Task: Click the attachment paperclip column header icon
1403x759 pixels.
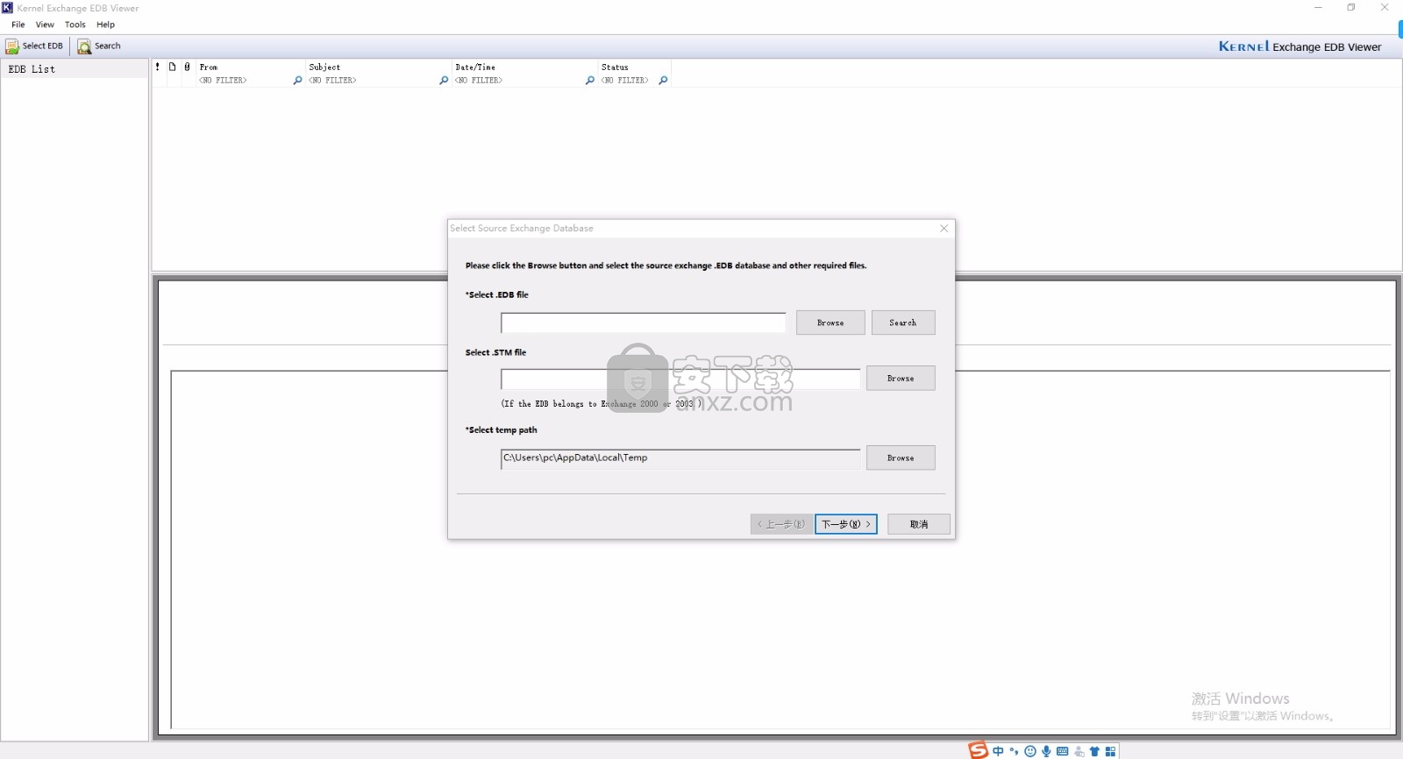Action: [x=187, y=67]
